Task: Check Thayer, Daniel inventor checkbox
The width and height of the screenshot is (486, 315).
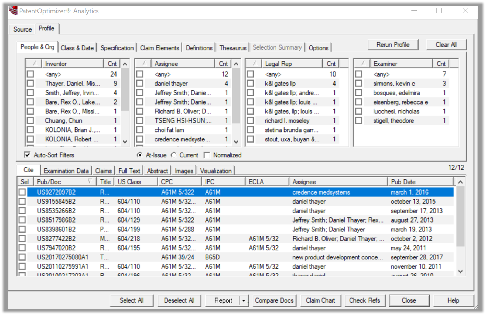Action: tap(30, 83)
